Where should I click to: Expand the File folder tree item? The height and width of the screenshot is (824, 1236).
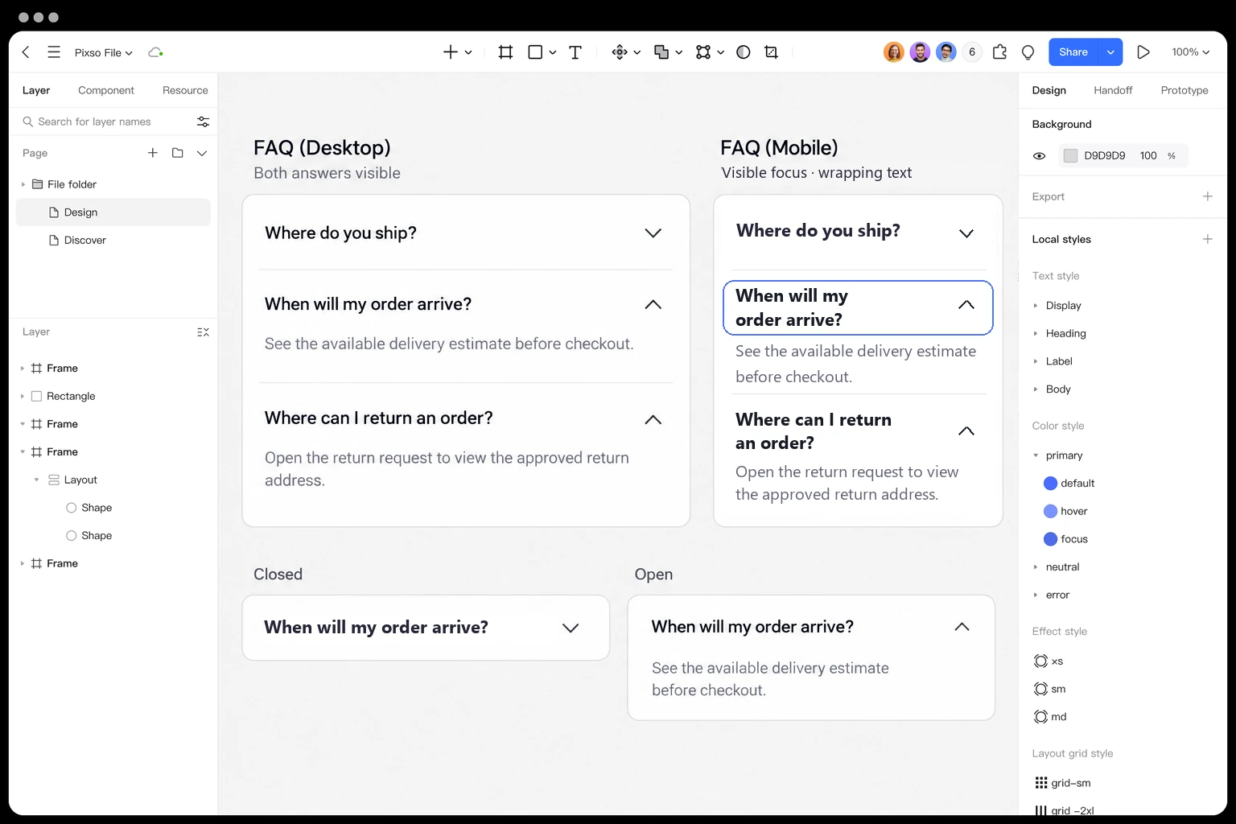click(23, 184)
